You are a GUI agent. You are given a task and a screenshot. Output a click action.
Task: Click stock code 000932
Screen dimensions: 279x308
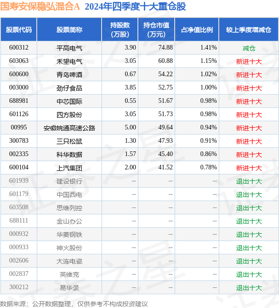pos(19,234)
